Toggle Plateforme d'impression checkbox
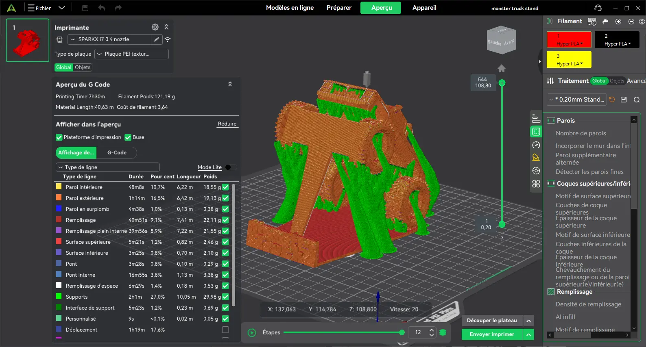 click(x=59, y=137)
